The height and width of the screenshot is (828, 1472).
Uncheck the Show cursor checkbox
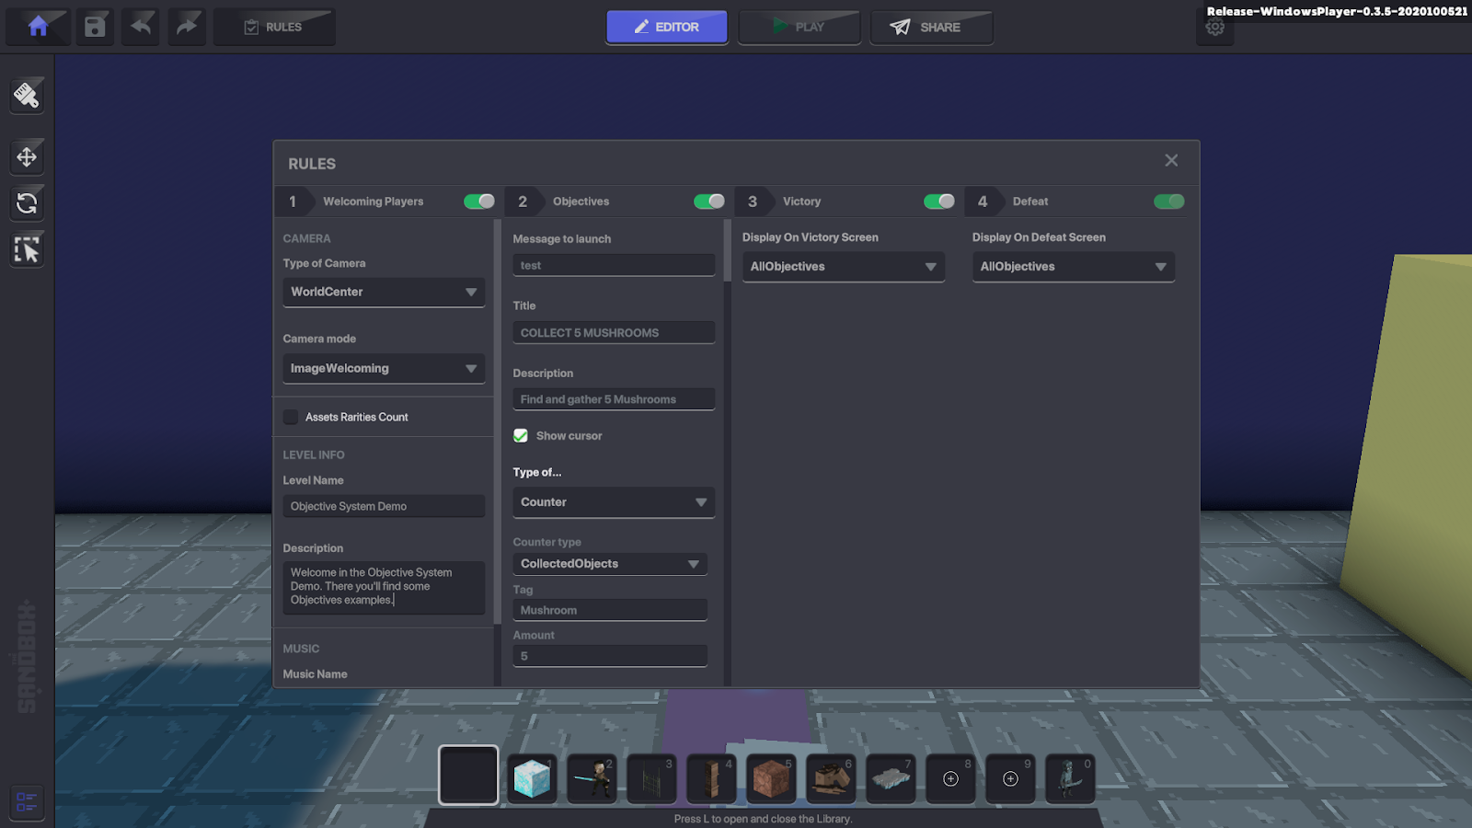[521, 436]
